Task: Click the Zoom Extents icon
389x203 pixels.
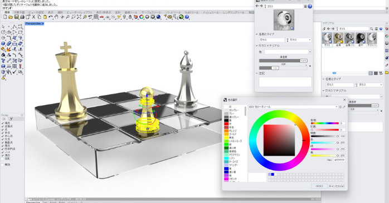Action: pyautogui.click(x=79, y=17)
